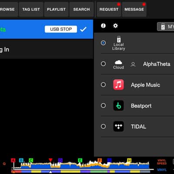Click the Local Library label

119,47
